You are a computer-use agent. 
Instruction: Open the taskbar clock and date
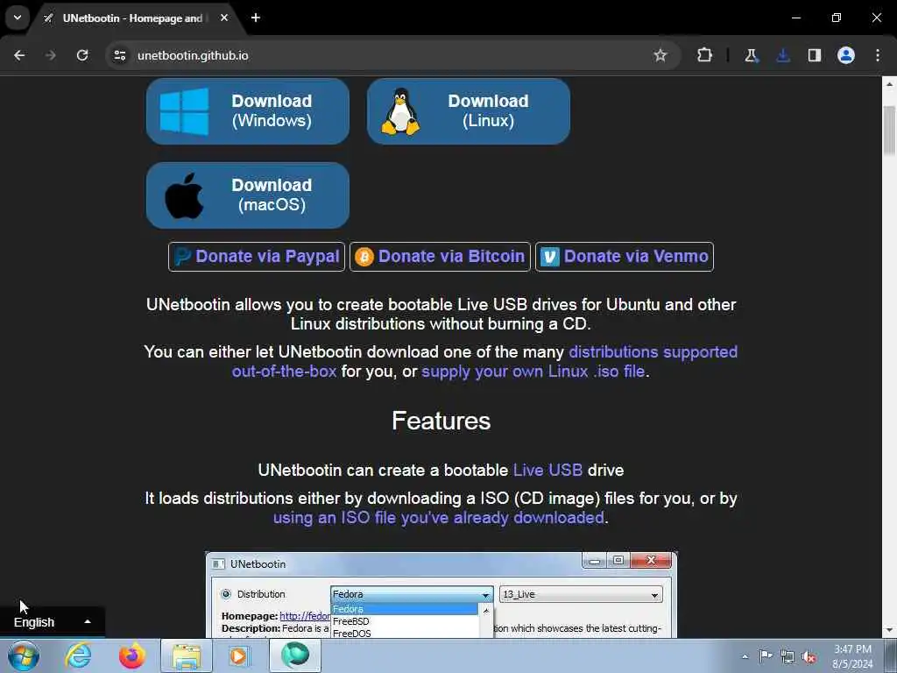click(852, 656)
